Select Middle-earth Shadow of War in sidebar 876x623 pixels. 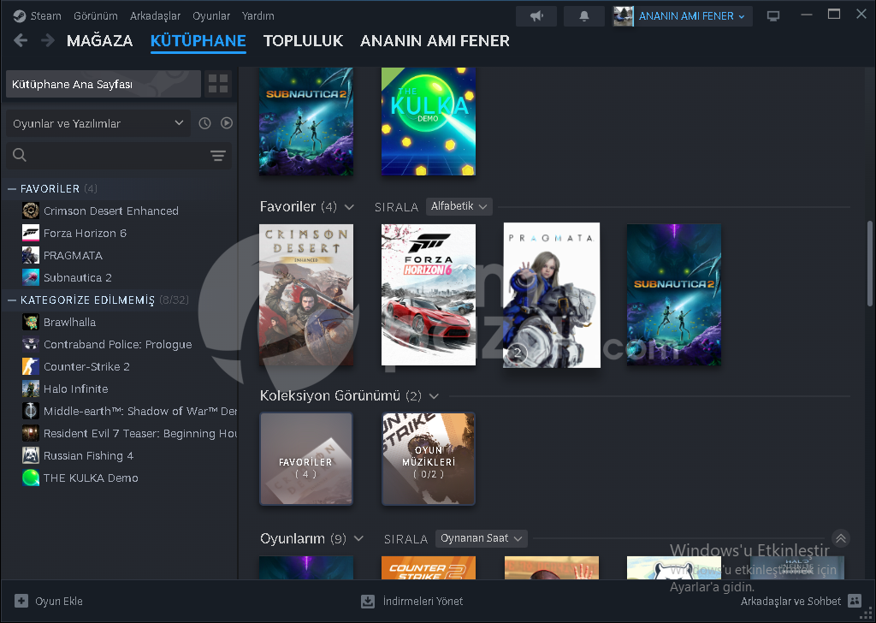[x=140, y=412]
